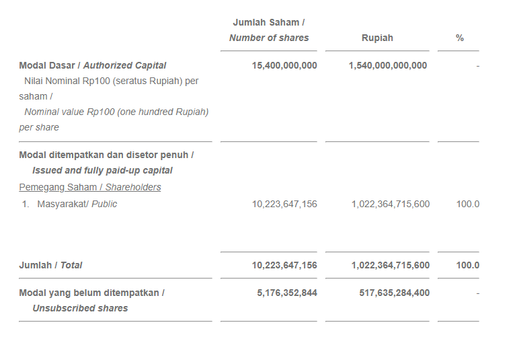
Task: Select the "Modal Dasar / Authorized Capital" row label
Action: [93, 65]
